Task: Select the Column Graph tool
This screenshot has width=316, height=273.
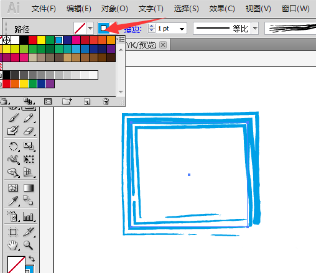Action: [x=28, y=216]
